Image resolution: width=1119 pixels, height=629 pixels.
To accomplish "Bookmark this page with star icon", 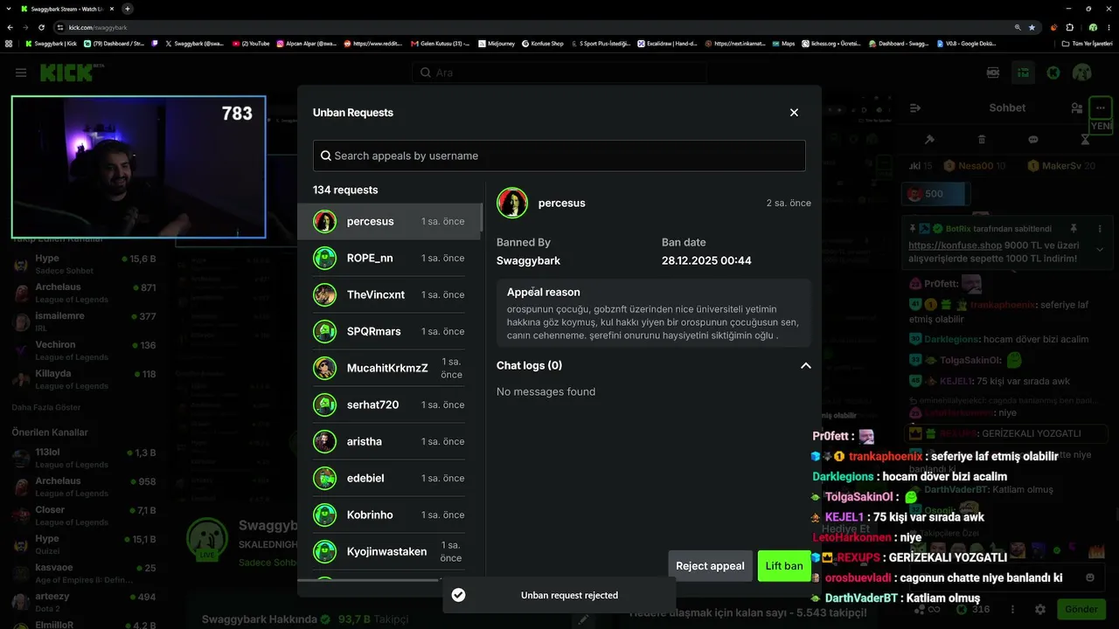I will [1032, 27].
